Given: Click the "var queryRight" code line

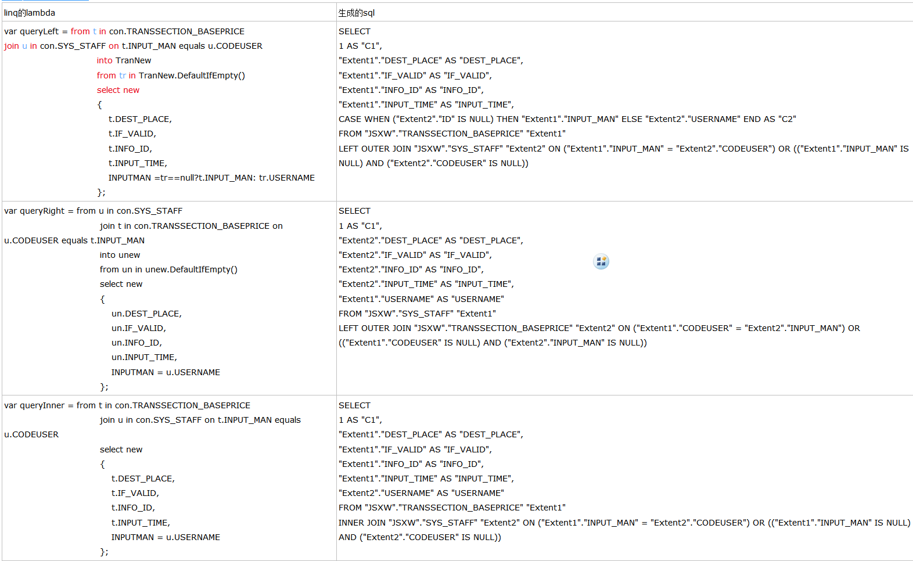Looking at the screenshot, I should tap(93, 211).
